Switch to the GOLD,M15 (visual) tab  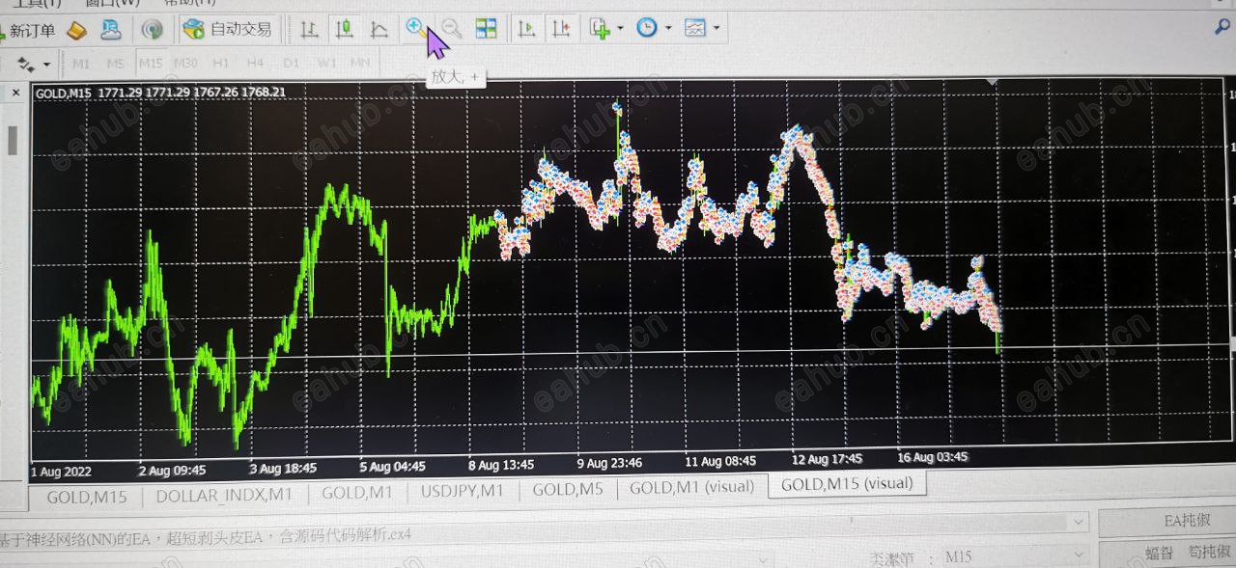tap(847, 484)
